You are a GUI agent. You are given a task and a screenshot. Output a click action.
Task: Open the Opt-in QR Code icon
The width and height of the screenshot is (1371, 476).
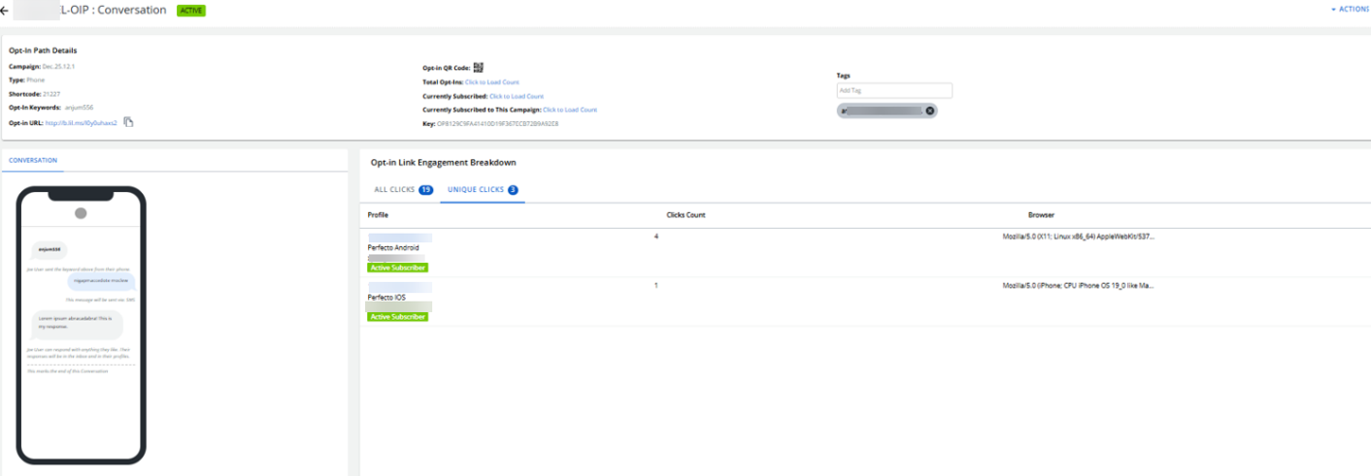(x=478, y=68)
